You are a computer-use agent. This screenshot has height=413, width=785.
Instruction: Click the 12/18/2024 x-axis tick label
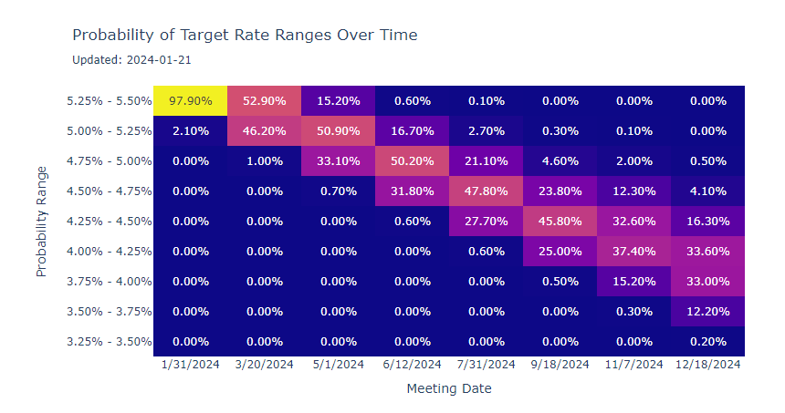point(708,364)
